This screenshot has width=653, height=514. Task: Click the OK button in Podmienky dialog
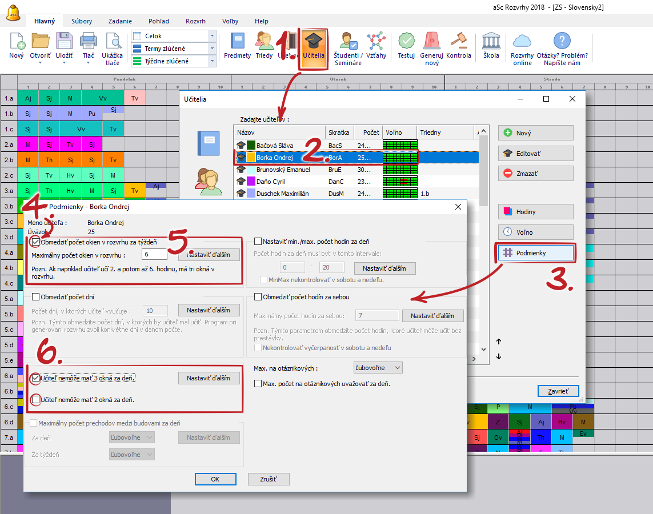215,479
